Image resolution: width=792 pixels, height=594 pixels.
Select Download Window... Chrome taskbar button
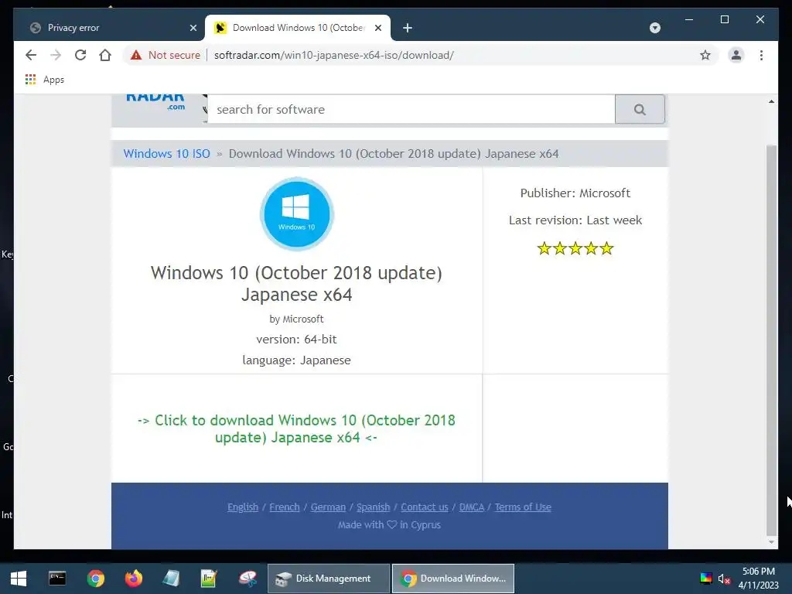click(x=453, y=579)
